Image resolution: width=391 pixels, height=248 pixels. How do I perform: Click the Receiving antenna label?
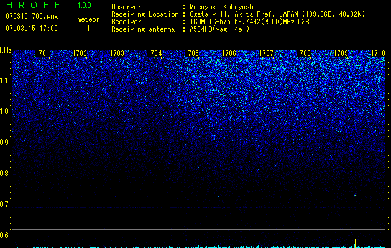point(143,29)
